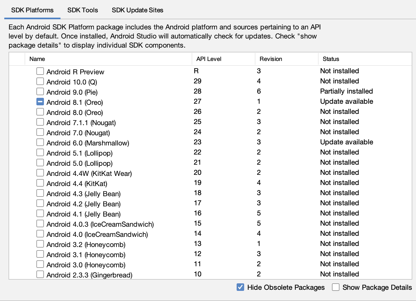Check the Android R Preview checkbox
416x301 pixels.
click(x=40, y=71)
